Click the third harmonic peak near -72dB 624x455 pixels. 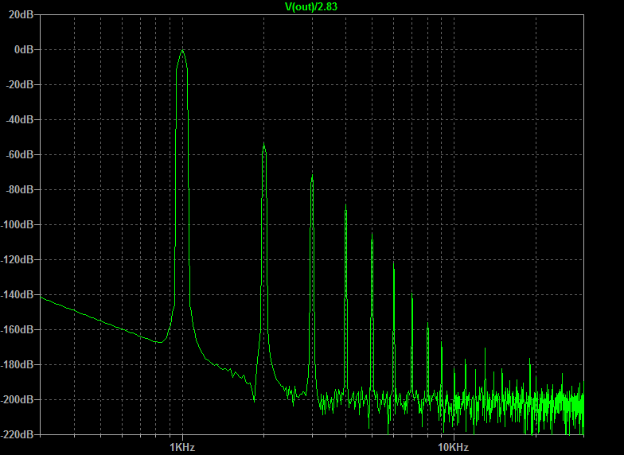tap(312, 175)
